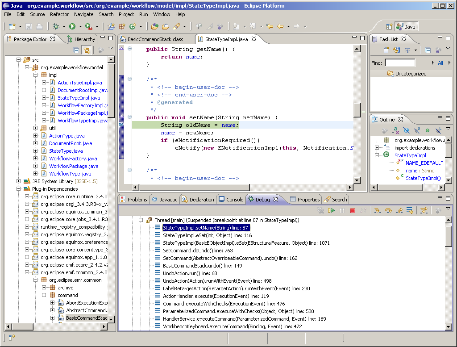Click the Debug bug icon in main toolbar
The width and height of the screenshot is (457, 347).
click(x=56, y=27)
